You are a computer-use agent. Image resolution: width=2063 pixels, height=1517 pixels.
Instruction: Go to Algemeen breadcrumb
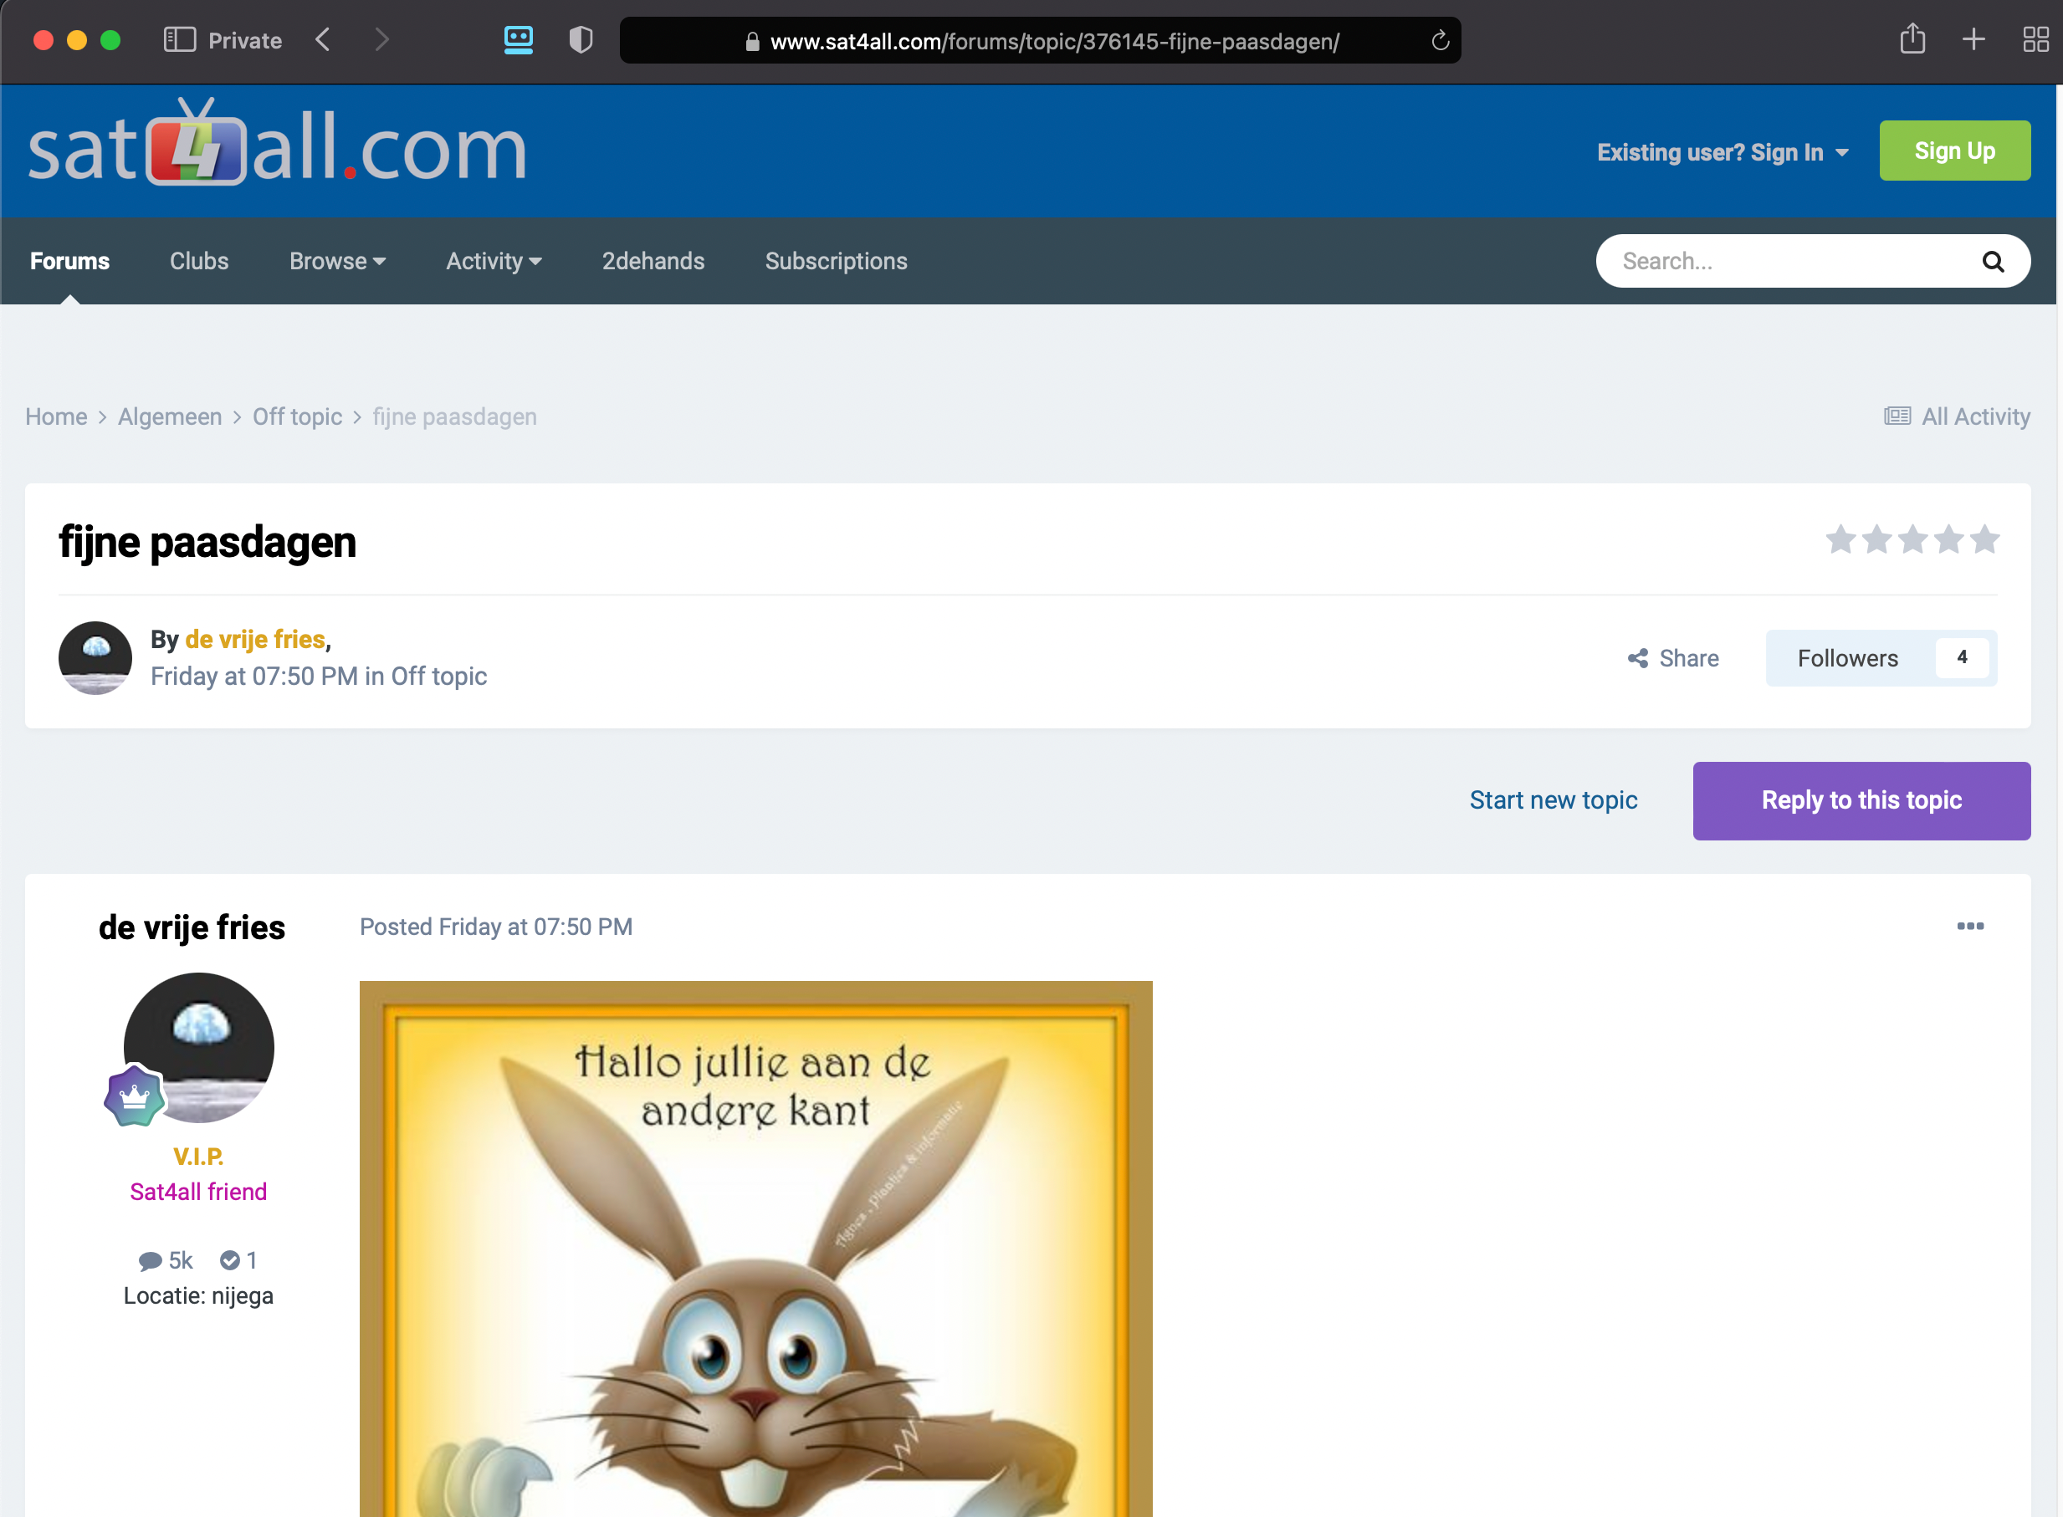tap(170, 417)
